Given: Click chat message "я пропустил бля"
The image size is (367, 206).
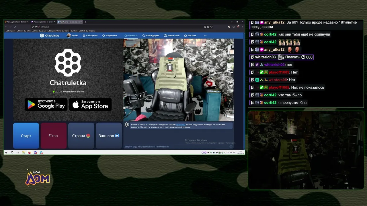Looking at the screenshot, I should pos(292,102).
